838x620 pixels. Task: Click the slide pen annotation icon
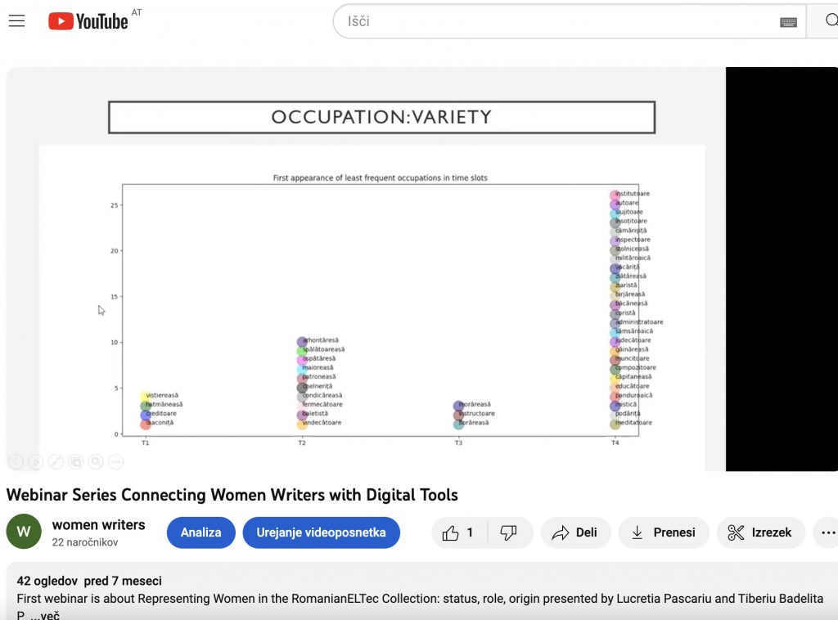point(56,462)
